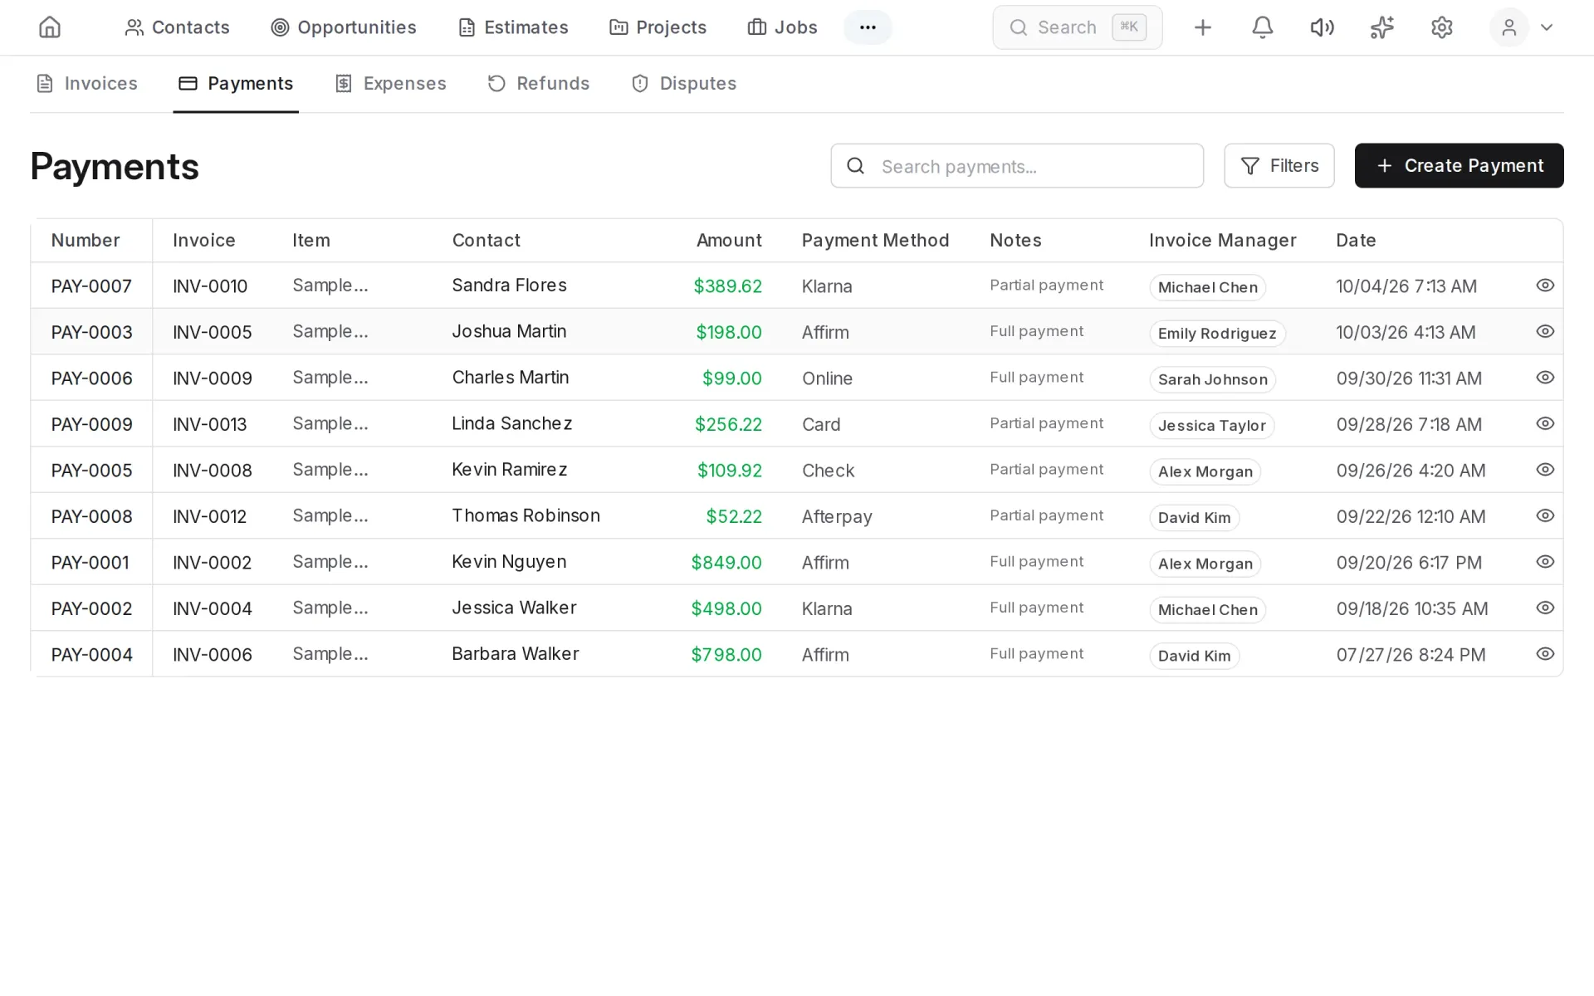View payment PAY-0004 eye icon
The image size is (1594, 996).
1544,654
